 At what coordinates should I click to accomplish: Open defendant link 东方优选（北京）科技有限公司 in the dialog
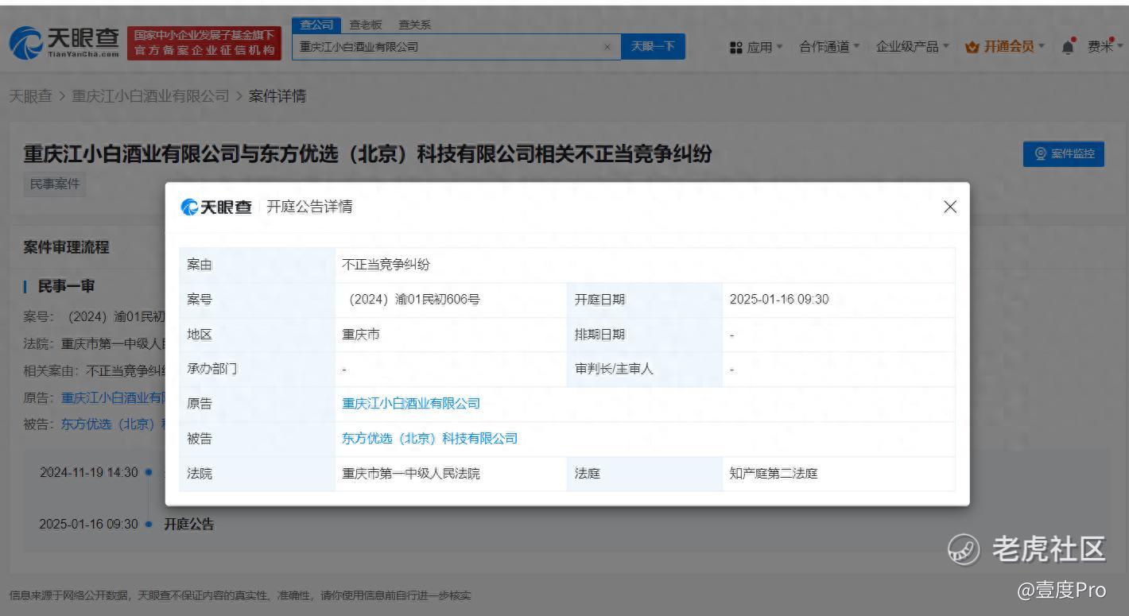pos(430,439)
